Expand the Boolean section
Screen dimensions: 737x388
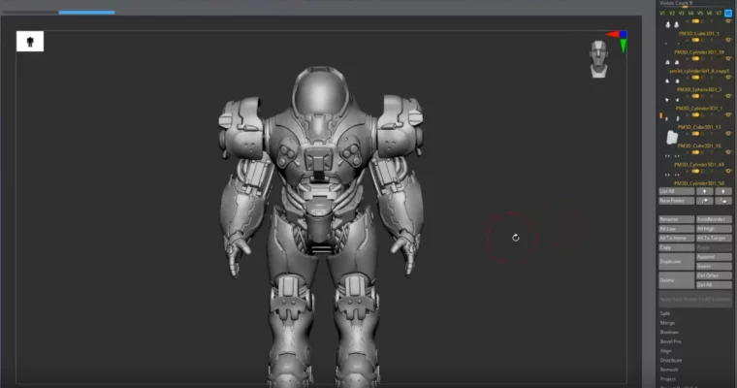(x=669, y=333)
